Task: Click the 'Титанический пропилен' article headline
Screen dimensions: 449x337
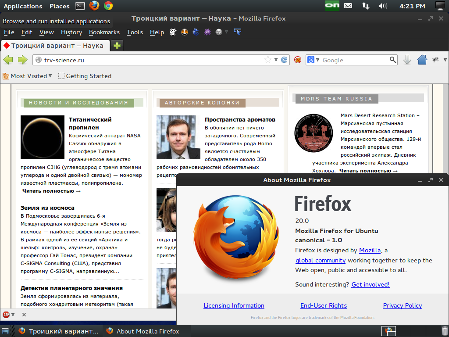Action: pos(90,123)
